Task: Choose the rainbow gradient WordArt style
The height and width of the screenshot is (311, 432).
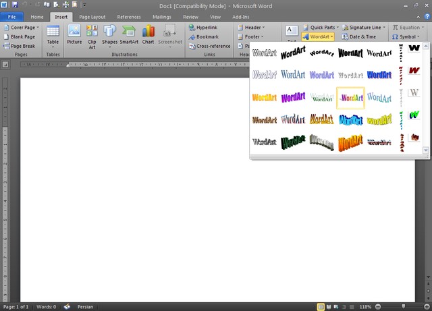Action: (351, 97)
